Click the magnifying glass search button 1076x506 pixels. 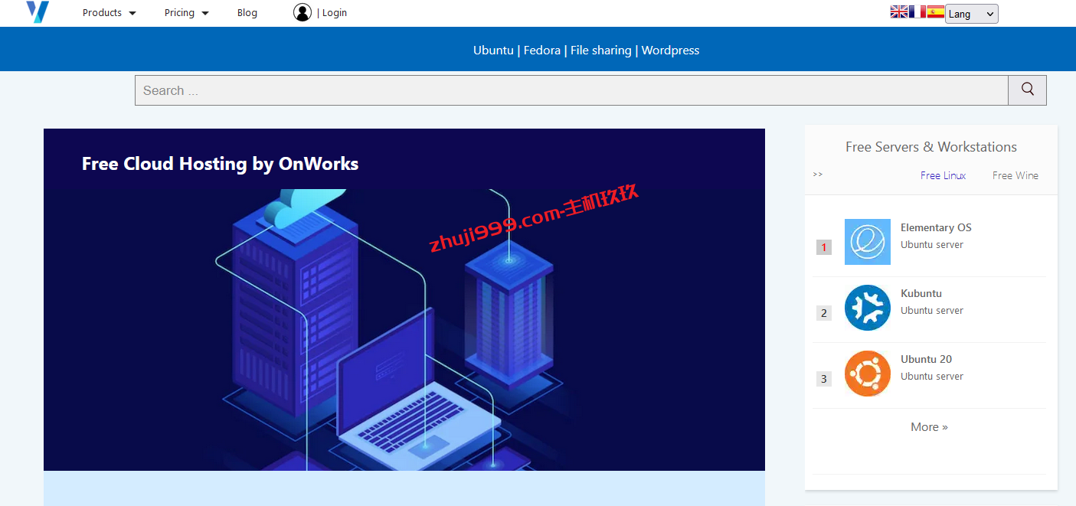pos(1028,90)
